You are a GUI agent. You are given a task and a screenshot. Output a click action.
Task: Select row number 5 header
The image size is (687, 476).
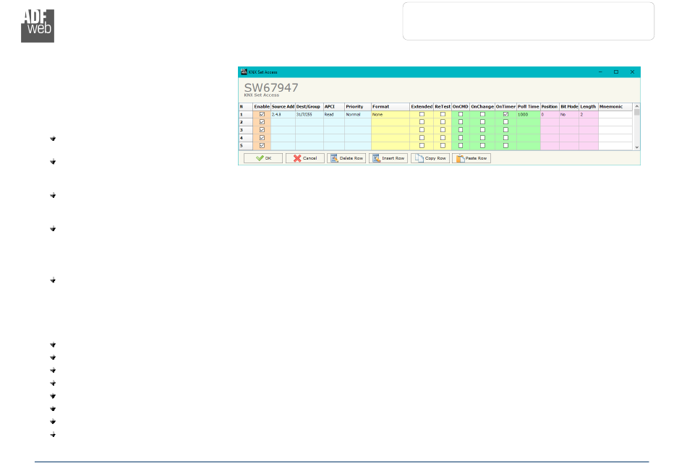(245, 146)
